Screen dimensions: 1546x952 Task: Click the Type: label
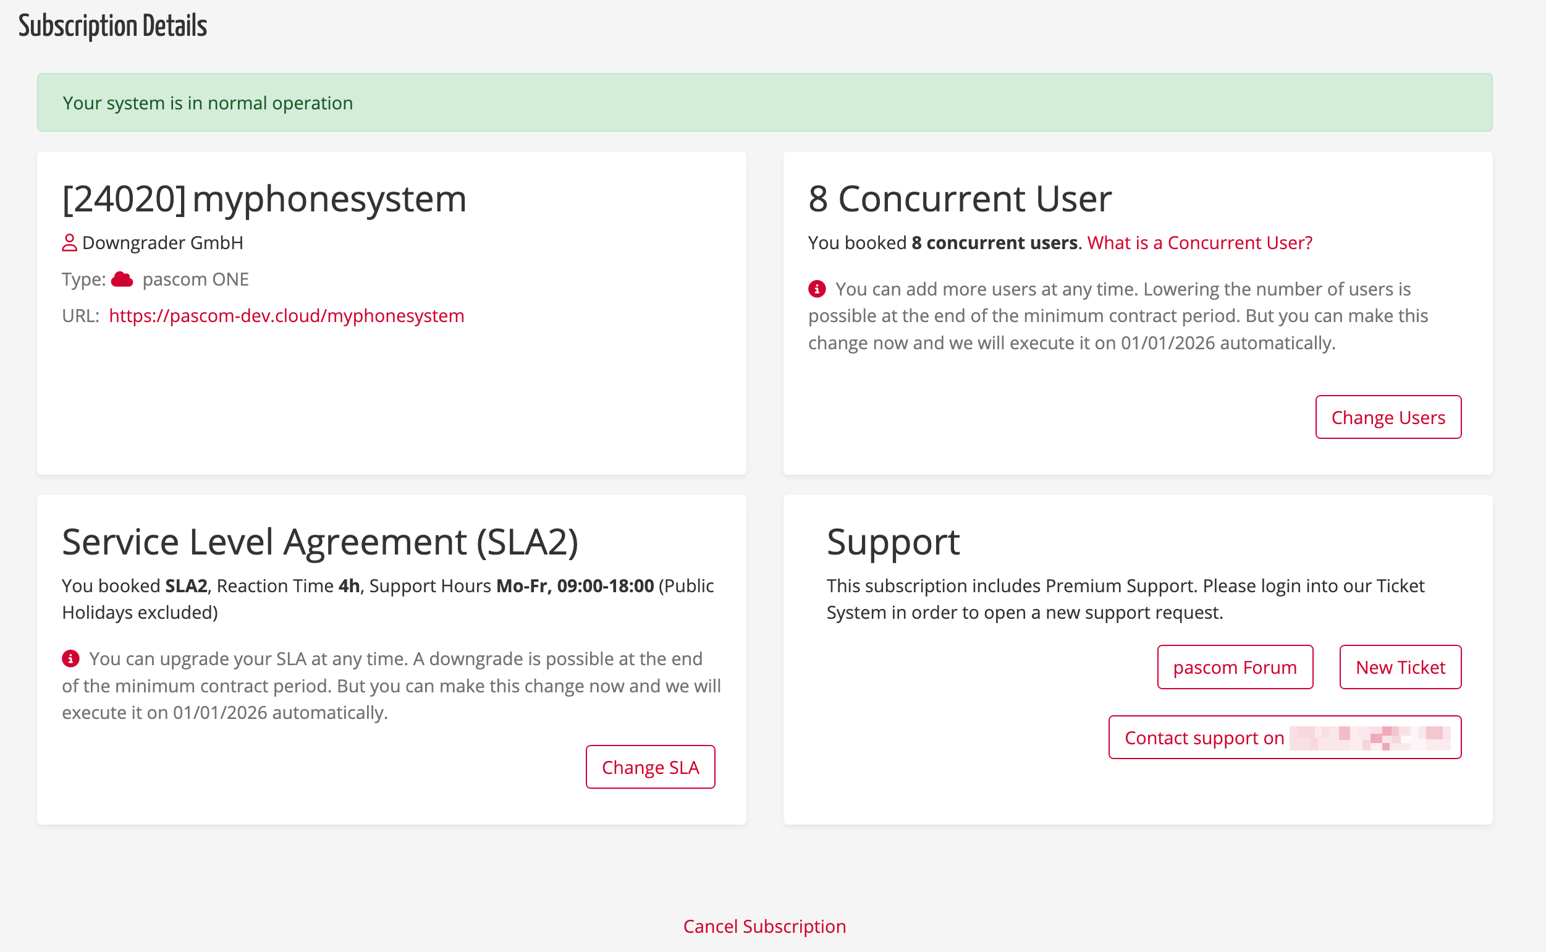83,279
